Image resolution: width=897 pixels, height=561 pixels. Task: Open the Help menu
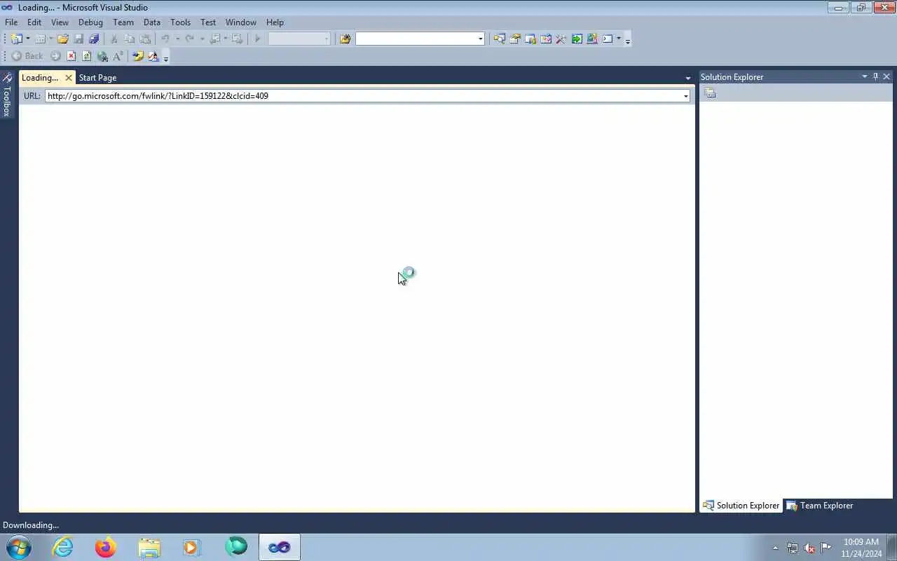(x=275, y=22)
